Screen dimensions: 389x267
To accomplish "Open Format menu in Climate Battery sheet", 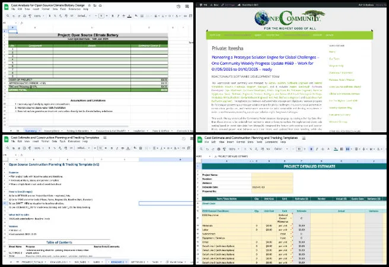I will click(46, 9).
